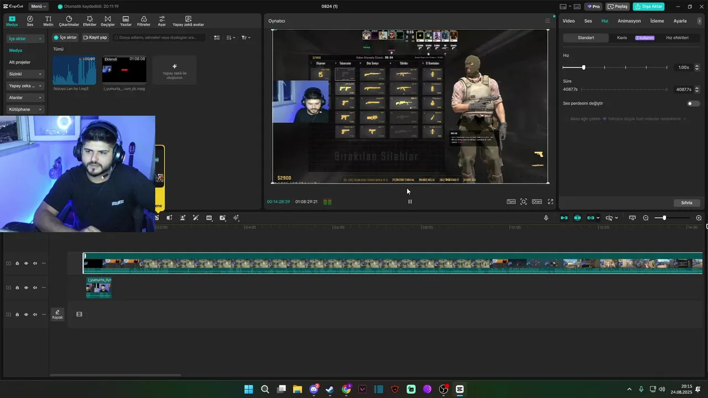Screen dimensions: 708x398
Task: Click the fullscreen player icon
Action: click(550, 202)
